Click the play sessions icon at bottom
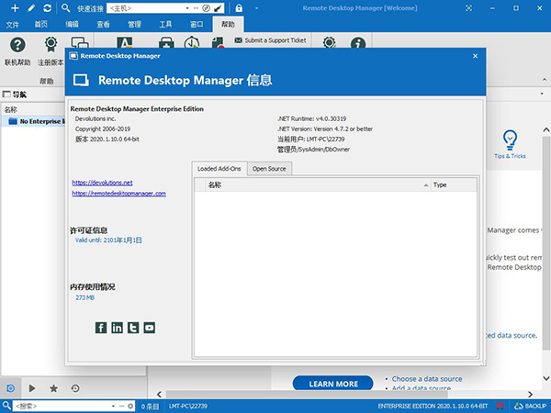The width and height of the screenshot is (551, 413). [33, 388]
